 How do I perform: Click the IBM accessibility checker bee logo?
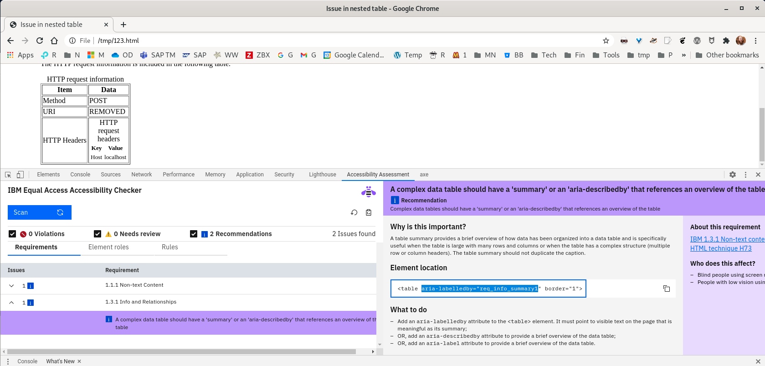pyautogui.click(x=368, y=191)
